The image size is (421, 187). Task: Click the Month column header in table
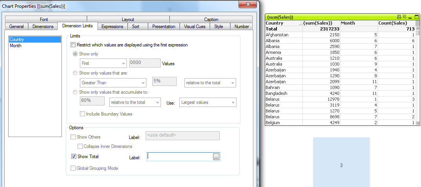(359, 23)
